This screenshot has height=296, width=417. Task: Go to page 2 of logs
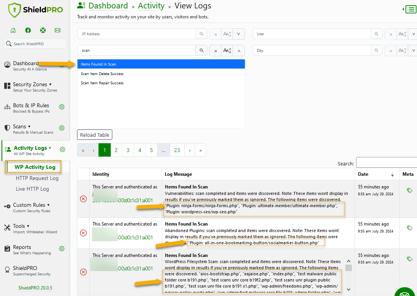116,150
